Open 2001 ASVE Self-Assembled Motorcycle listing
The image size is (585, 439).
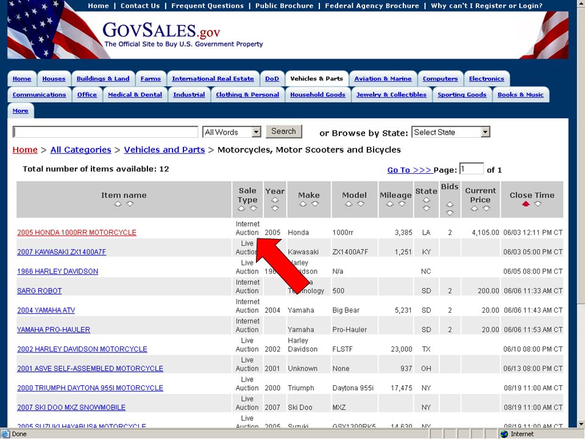pyautogui.click(x=90, y=368)
